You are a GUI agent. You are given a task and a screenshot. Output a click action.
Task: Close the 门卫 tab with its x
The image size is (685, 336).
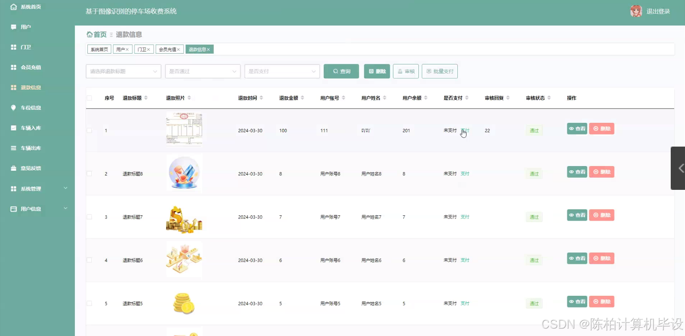(148, 50)
